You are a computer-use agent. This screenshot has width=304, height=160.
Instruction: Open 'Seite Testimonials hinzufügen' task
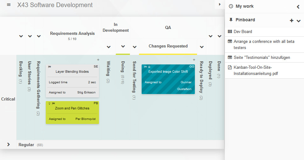(262, 57)
